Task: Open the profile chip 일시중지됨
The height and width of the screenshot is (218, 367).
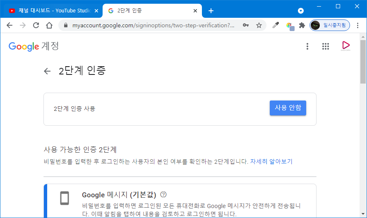Action: 330,25
